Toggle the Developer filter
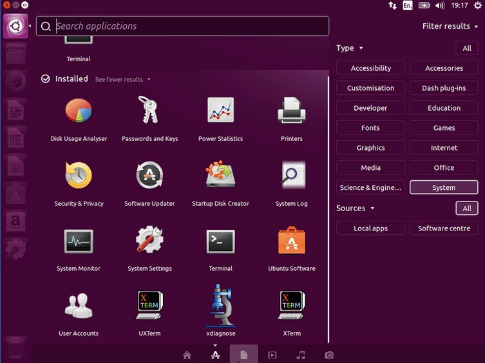The height and width of the screenshot is (363, 485). pos(370,108)
